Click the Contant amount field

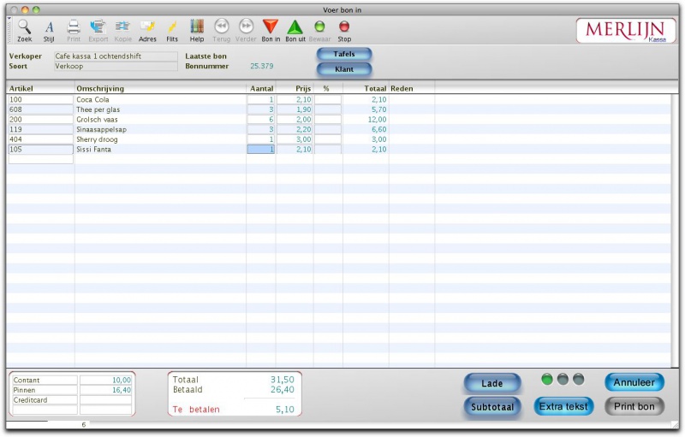pos(105,380)
